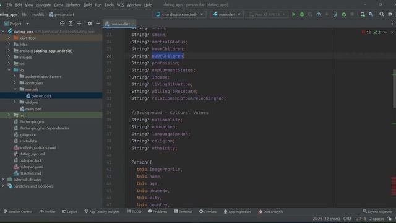Viewport: 396px width, 223px height.
Task: Open the Build menu
Action: click(x=88, y=5)
